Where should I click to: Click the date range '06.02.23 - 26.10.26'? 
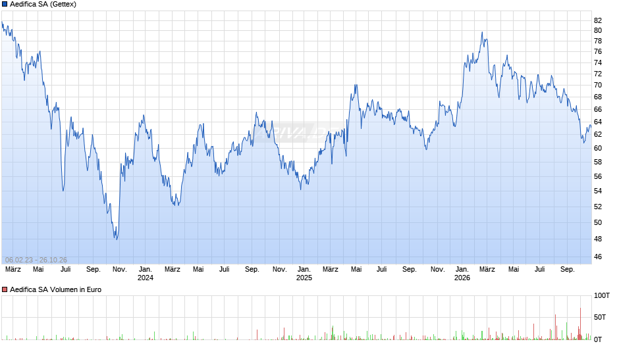click(36, 260)
